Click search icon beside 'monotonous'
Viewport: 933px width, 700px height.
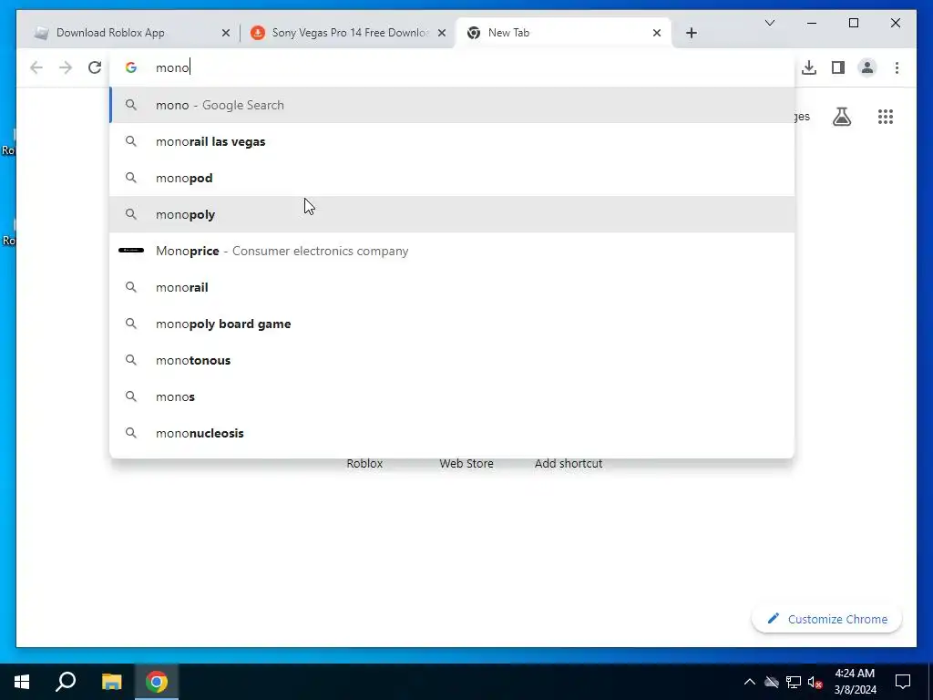point(131,360)
